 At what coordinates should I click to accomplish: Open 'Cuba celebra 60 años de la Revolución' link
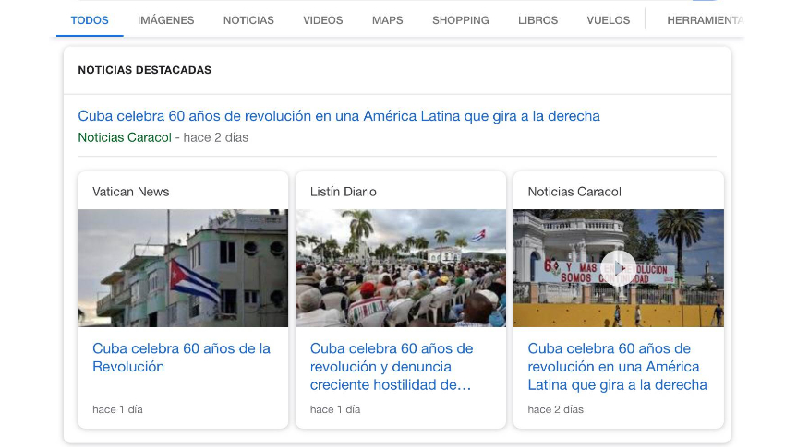point(181,358)
